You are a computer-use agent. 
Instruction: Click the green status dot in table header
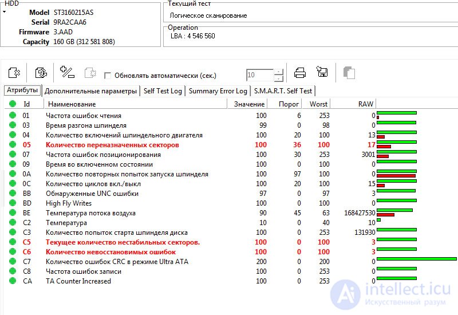(x=12, y=104)
